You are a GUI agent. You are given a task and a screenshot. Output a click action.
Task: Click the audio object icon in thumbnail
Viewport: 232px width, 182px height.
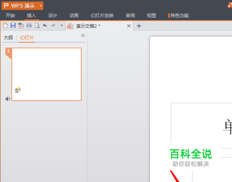[x=18, y=90]
